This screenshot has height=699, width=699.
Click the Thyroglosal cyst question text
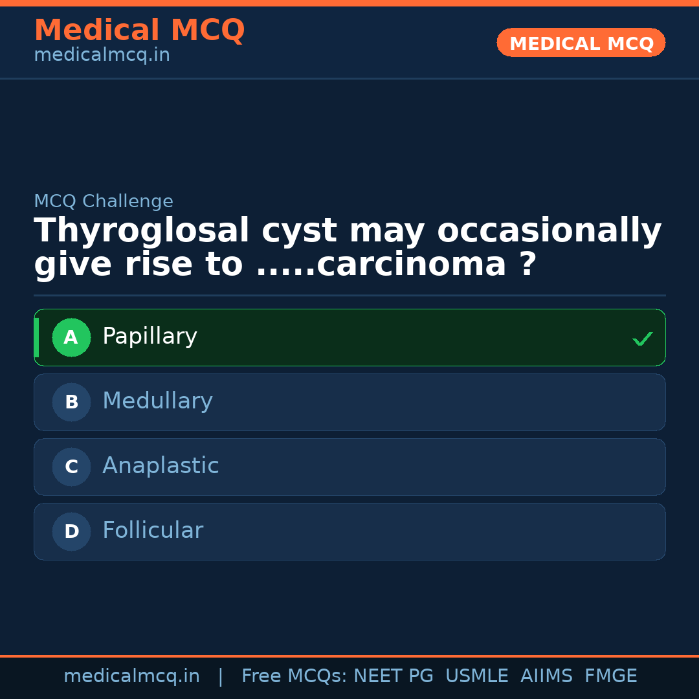(x=348, y=248)
